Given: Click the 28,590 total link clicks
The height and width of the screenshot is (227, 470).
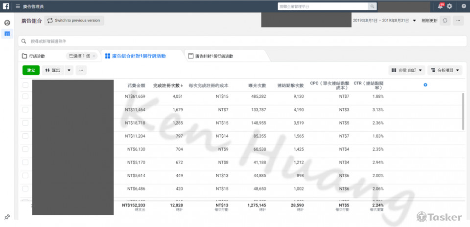Looking at the screenshot, I should [x=297, y=205].
